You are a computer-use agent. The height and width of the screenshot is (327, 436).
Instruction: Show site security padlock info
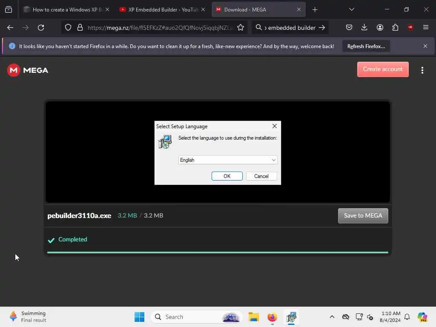click(80, 28)
